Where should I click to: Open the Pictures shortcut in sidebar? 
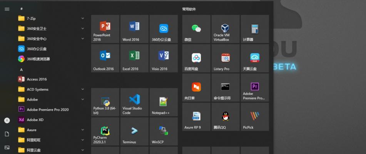(x=7, y=147)
